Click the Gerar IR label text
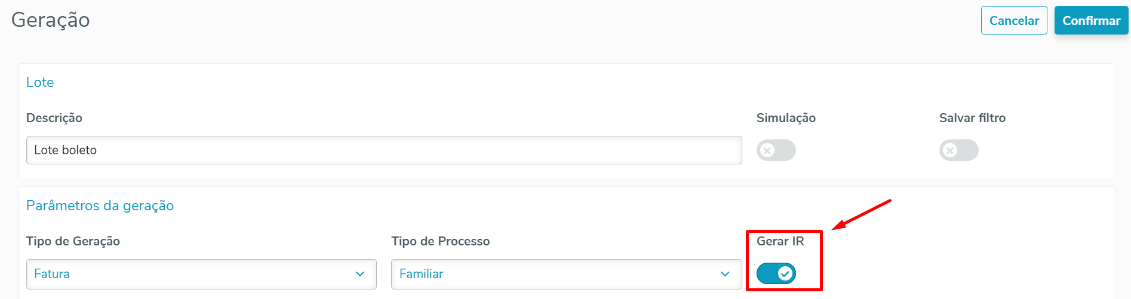This screenshot has width=1131, height=299. click(780, 241)
